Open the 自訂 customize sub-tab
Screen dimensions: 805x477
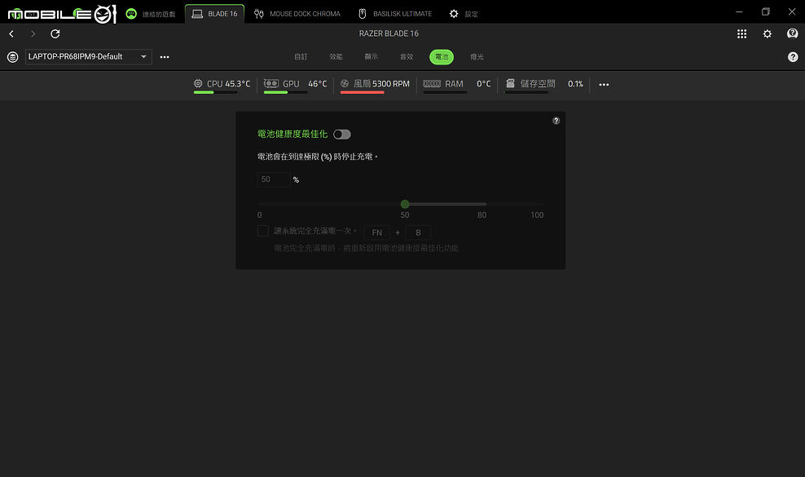coord(301,56)
